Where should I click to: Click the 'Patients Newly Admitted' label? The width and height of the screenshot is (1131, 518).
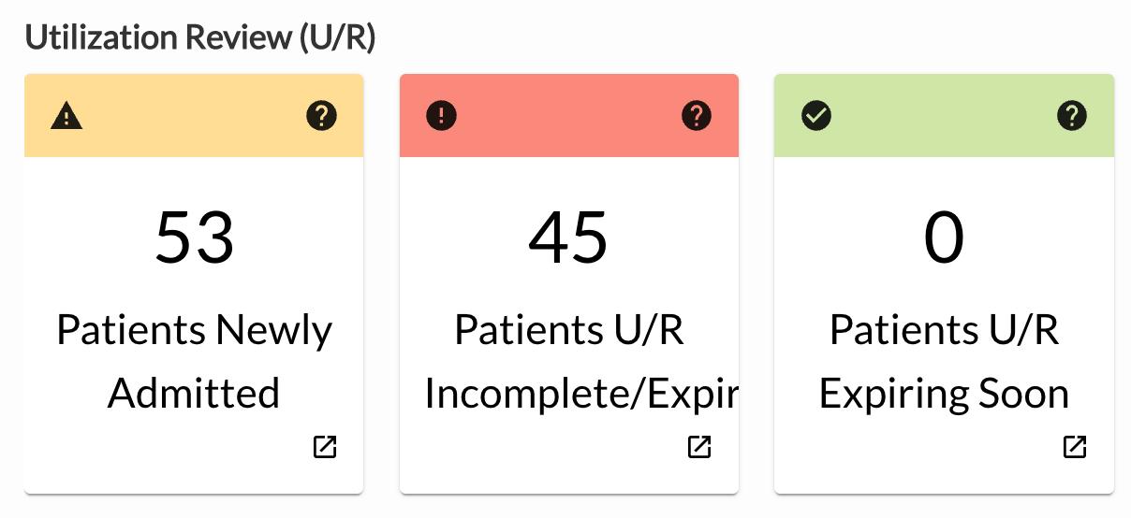coord(194,362)
